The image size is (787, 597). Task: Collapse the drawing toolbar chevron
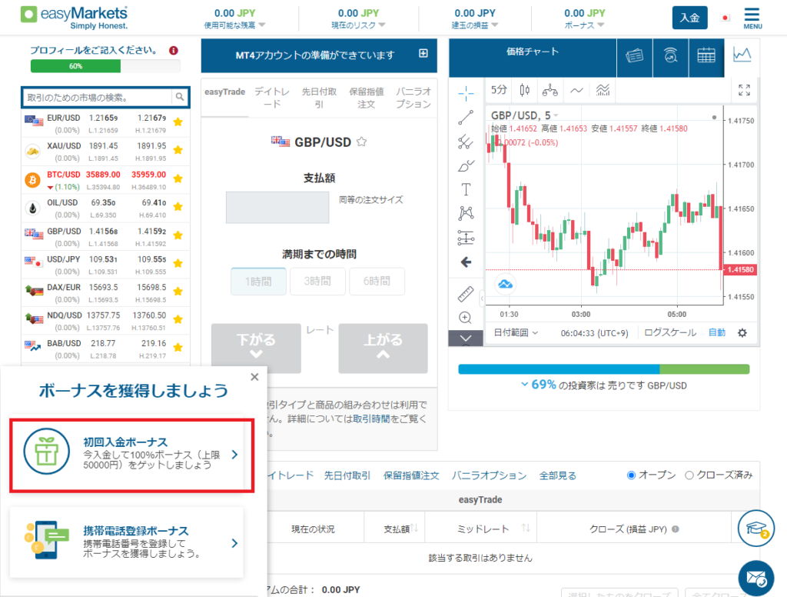click(466, 339)
